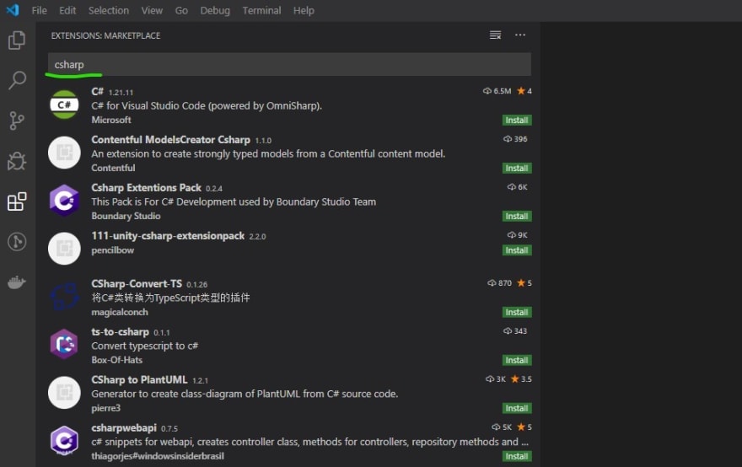Click the 111-unity-csharp-extensionpack placeholder icon
The height and width of the screenshot is (467, 742).
pyautogui.click(x=64, y=249)
